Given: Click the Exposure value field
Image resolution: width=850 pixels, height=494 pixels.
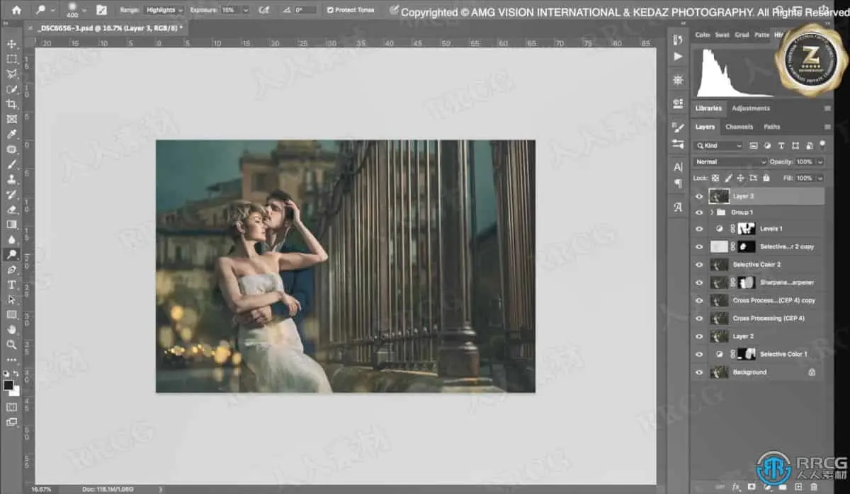Looking at the screenshot, I should pos(230,10).
